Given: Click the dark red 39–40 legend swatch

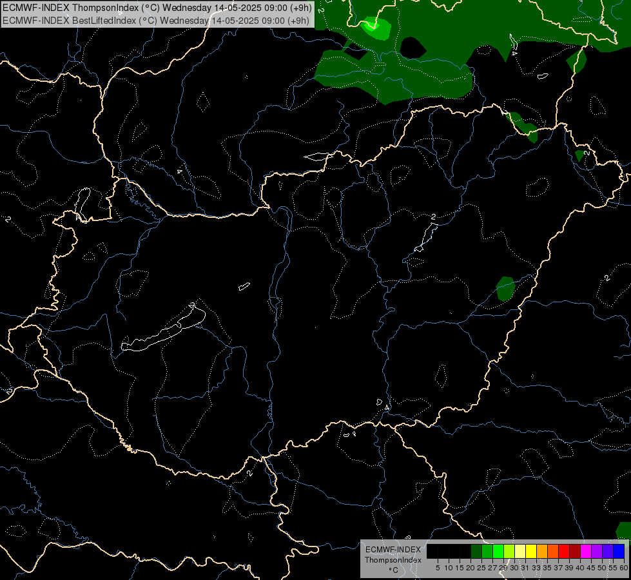Looking at the screenshot, I should 575,551.
